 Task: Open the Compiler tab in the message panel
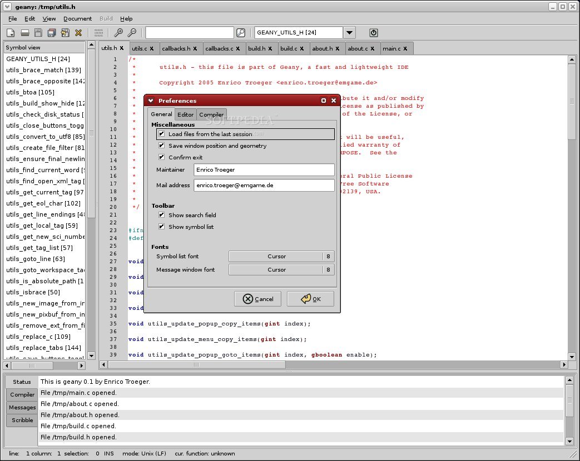click(22, 394)
